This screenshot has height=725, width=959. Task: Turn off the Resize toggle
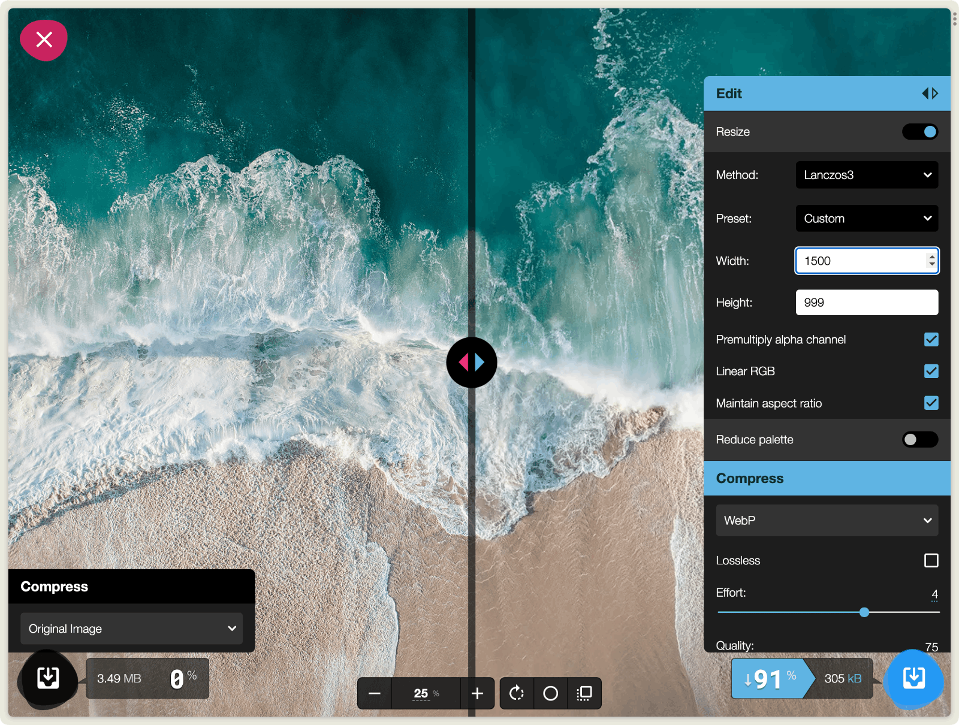[x=920, y=132]
